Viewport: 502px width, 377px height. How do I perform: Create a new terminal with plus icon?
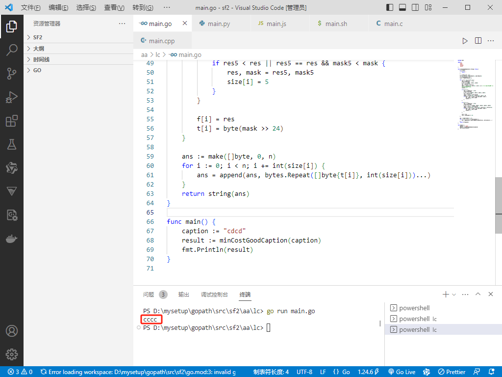[445, 295]
